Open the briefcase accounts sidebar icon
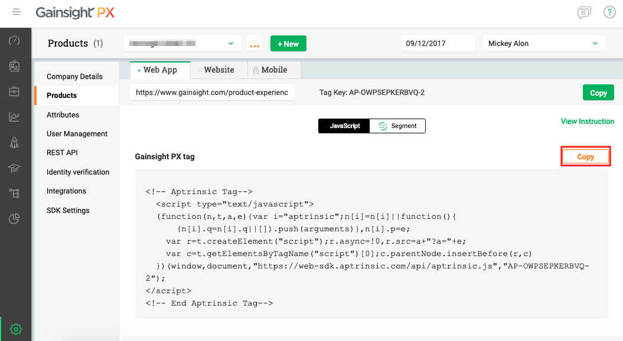Viewport: 623px width, 341px height. pyautogui.click(x=14, y=91)
